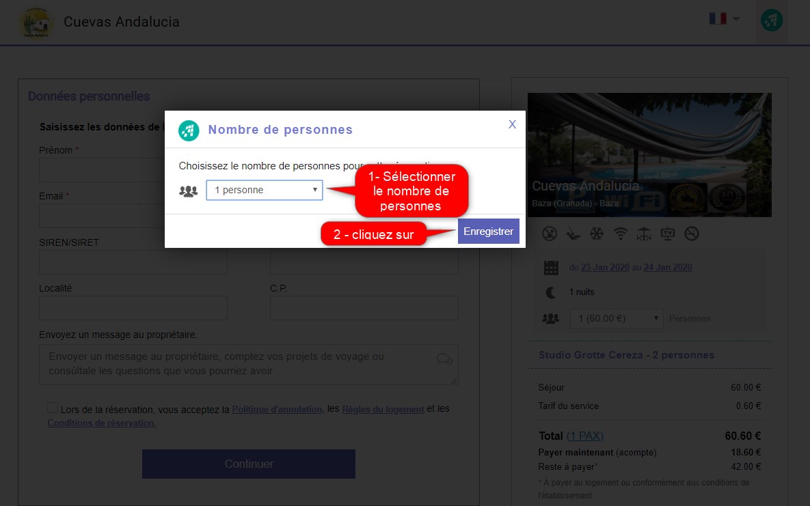Screen dimensions: 810x506
Task: Open the Règles du logement link
Action: 383,410
